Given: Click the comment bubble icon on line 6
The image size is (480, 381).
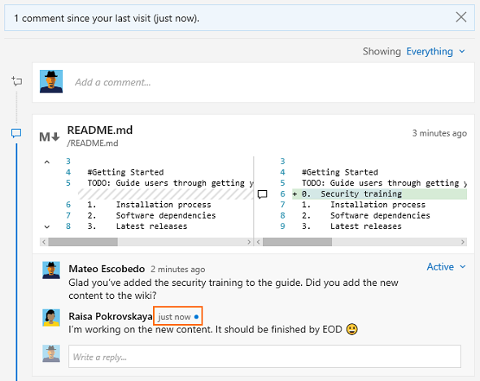Looking at the screenshot, I should tap(262, 194).
